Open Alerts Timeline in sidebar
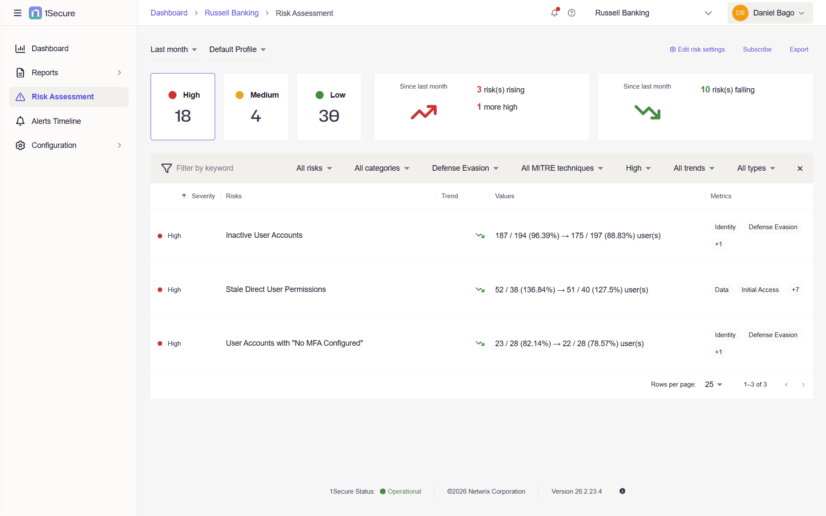Image resolution: width=826 pixels, height=516 pixels. point(56,121)
